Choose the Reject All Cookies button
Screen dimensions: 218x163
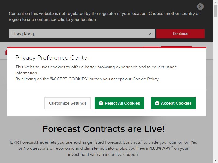coord(119,103)
